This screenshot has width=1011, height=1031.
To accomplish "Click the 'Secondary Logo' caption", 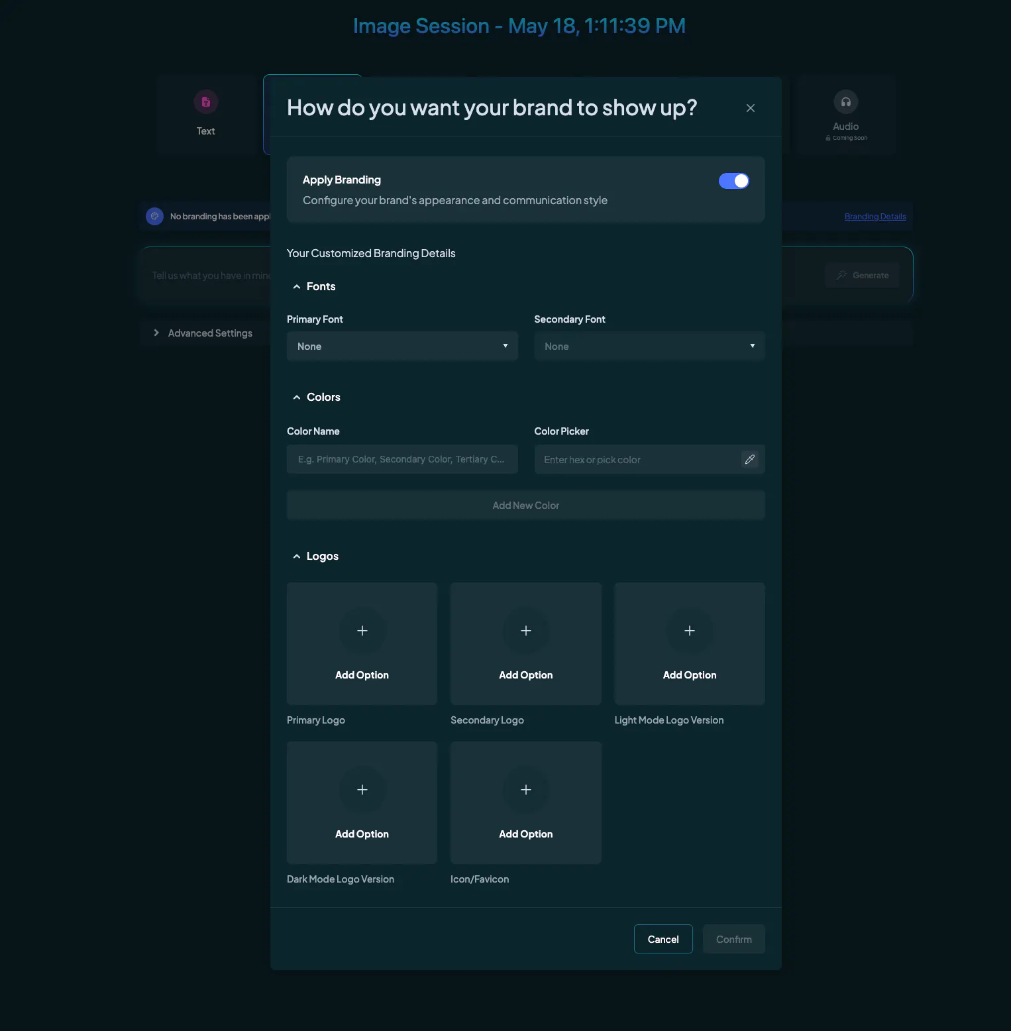I will (487, 720).
